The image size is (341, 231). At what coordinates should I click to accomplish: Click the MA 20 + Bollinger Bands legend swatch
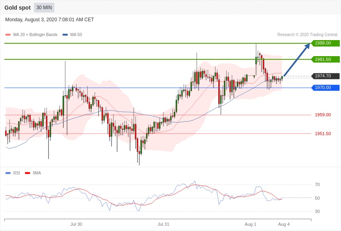pos(8,35)
